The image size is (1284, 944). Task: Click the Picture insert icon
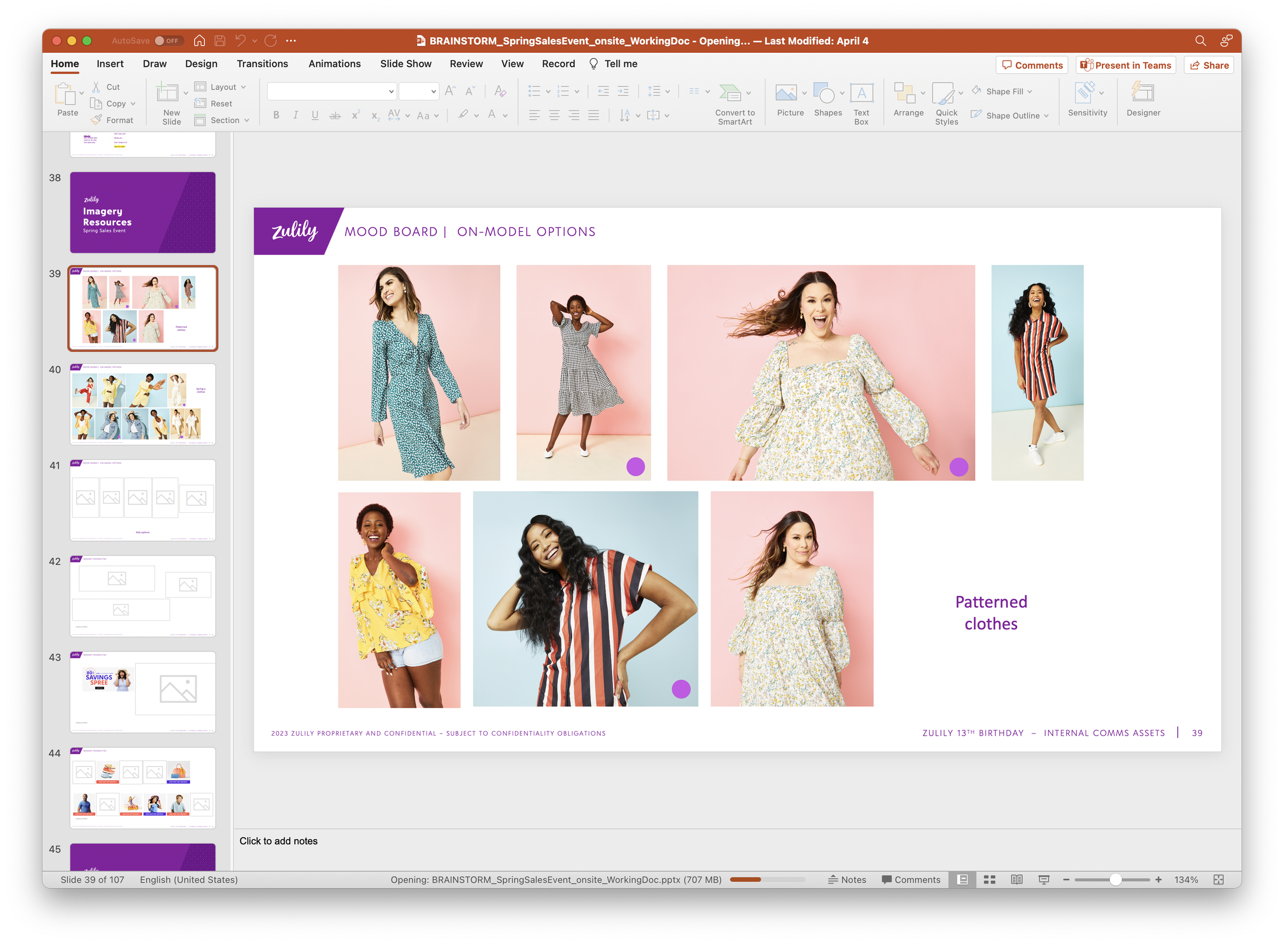785,92
